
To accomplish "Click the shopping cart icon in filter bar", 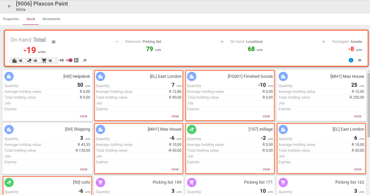I will 44,61.
